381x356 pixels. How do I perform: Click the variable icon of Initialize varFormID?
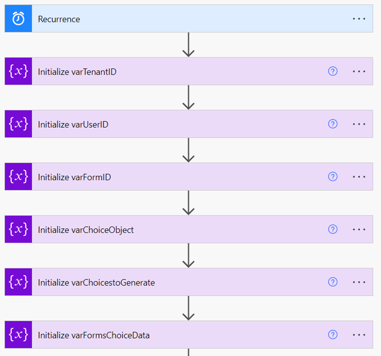(x=18, y=176)
